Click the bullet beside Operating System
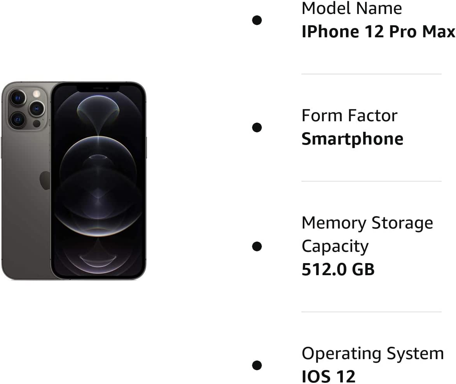Image resolution: width=456 pixels, height=384 pixels. pyautogui.click(x=257, y=365)
